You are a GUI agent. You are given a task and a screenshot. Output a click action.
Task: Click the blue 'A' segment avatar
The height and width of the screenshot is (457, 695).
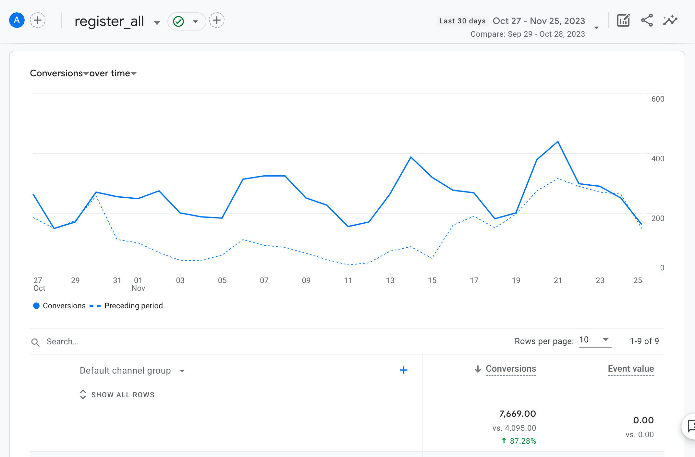17,20
